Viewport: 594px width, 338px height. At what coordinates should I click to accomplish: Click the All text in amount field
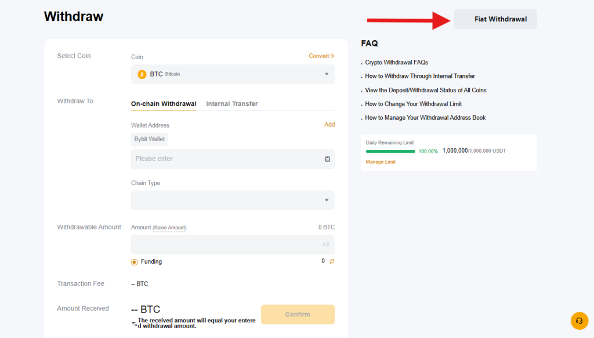(x=325, y=244)
